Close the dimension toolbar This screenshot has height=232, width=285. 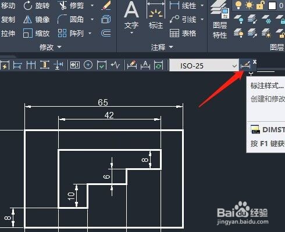click(x=255, y=62)
